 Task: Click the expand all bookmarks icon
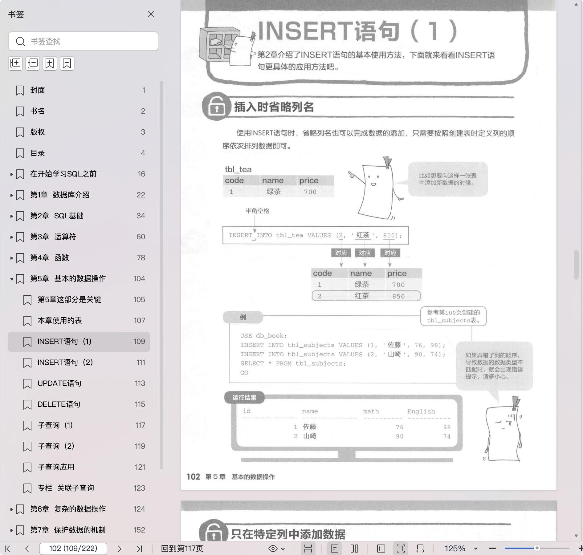point(15,63)
